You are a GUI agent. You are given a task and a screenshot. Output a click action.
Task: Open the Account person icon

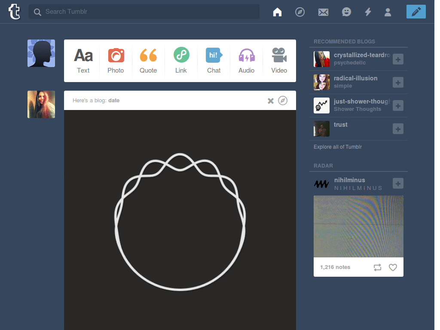(x=388, y=12)
